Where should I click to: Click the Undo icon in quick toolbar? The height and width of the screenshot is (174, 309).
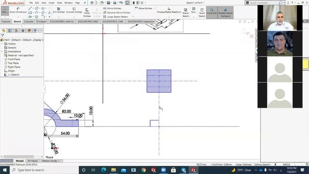click(121, 3)
